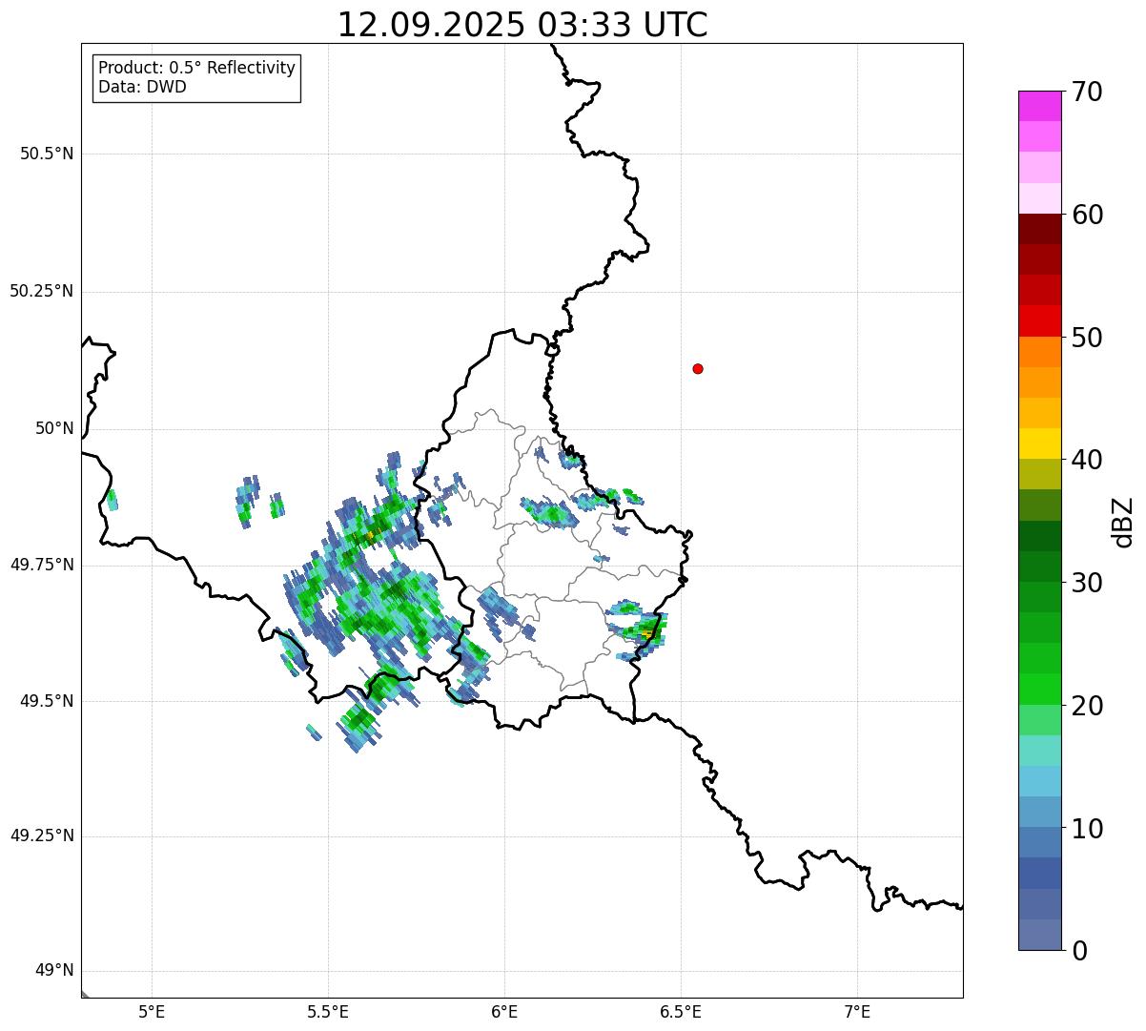Click the bright red colorbar segment above 50
The width and height of the screenshot is (1146, 1031).
[x=1039, y=320]
